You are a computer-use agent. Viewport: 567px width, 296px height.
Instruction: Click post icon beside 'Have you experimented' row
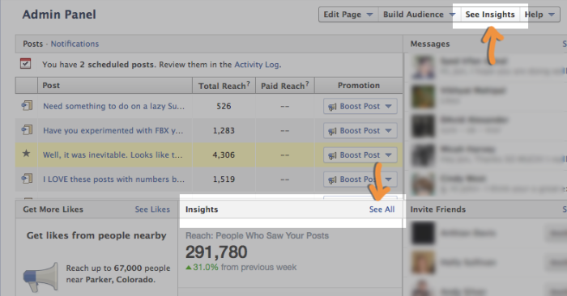pos(27,129)
